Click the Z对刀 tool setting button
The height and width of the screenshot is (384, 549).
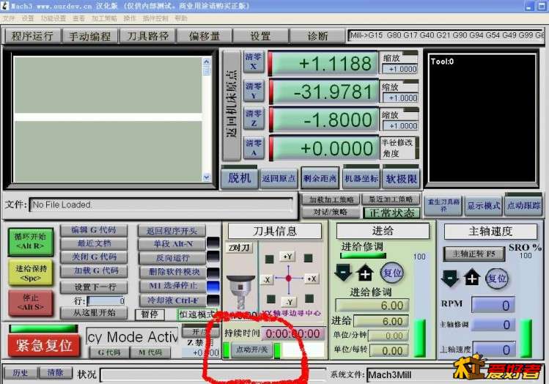coord(239,248)
